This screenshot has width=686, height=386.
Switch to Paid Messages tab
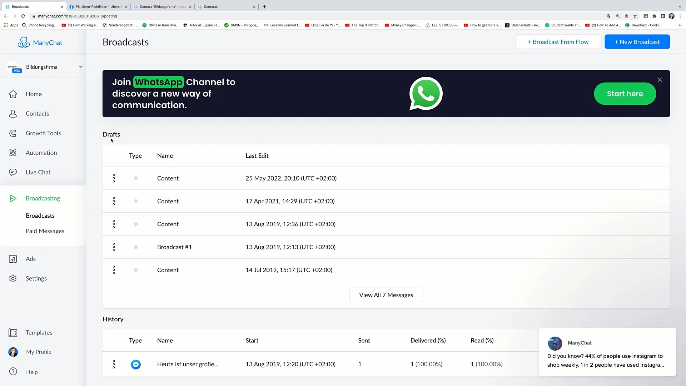click(x=45, y=231)
